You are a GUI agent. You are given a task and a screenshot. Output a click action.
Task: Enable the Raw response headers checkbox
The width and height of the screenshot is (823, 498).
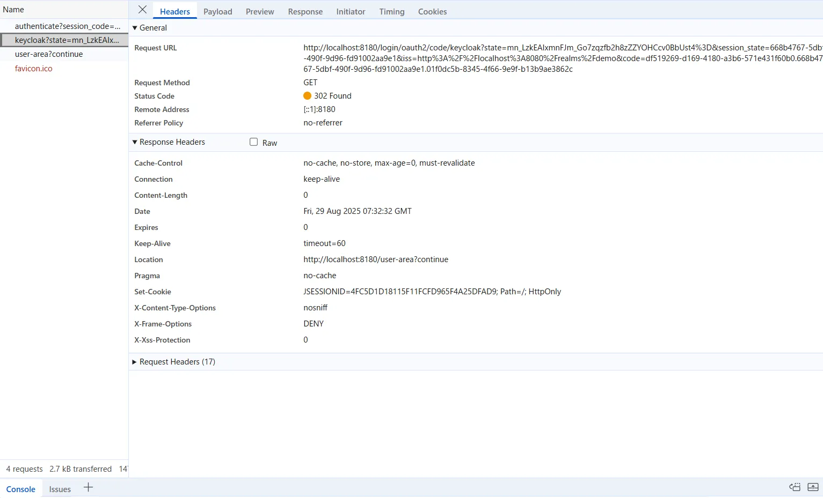point(254,142)
